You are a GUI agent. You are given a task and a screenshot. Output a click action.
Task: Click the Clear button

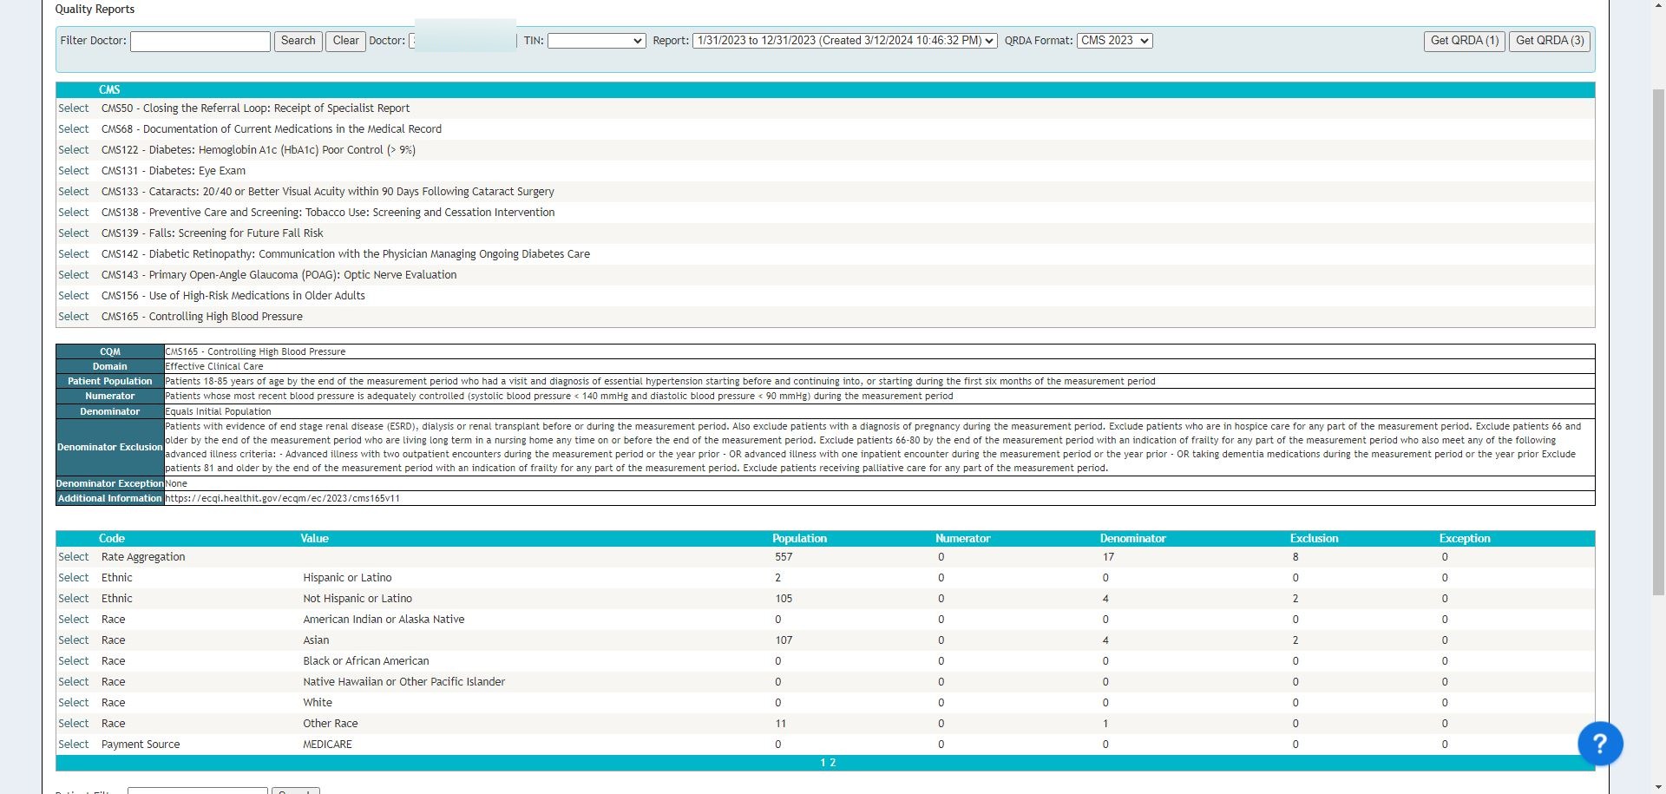[345, 42]
